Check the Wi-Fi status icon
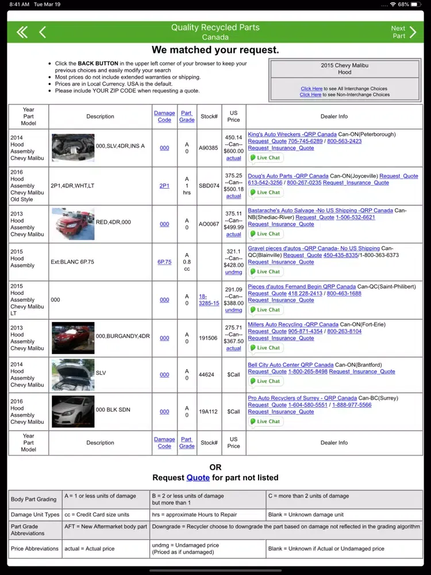 (x=393, y=5)
